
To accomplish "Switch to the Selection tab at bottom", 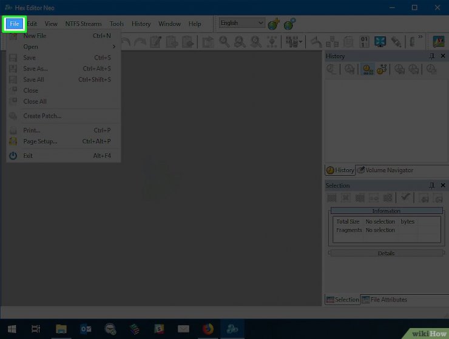I will (x=342, y=300).
